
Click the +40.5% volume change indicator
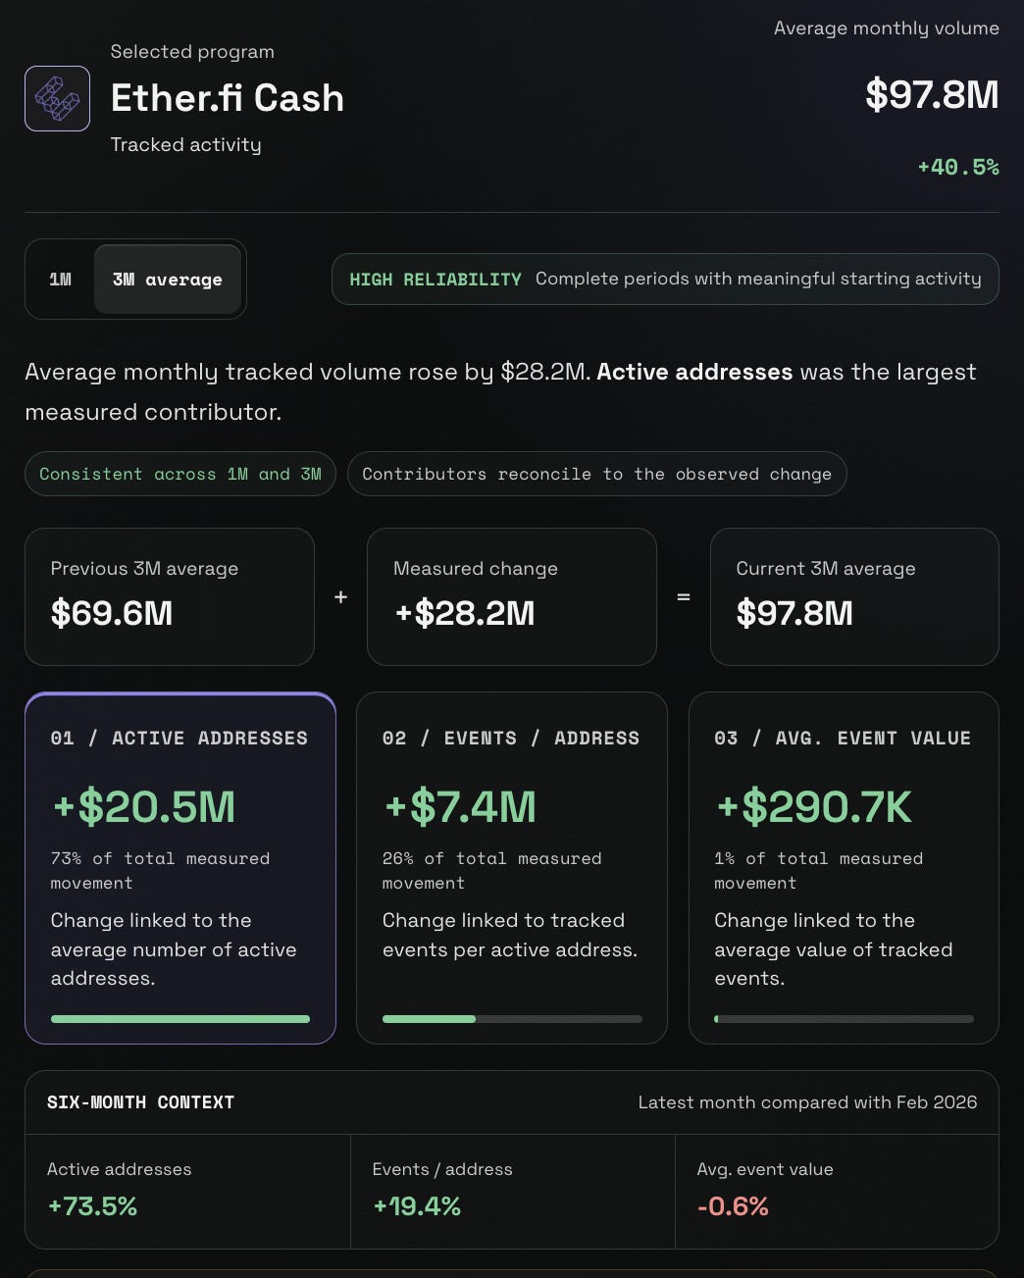(x=958, y=167)
